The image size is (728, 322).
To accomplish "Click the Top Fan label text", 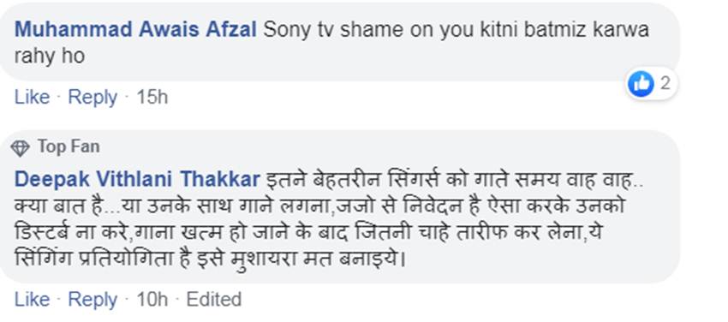I will [x=69, y=147].
